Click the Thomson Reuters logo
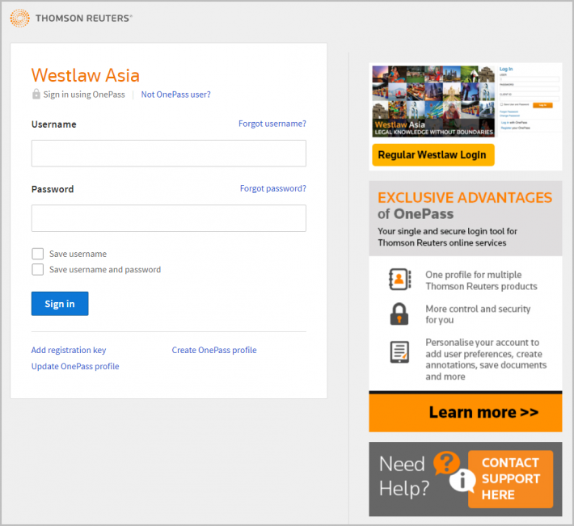 (71, 19)
